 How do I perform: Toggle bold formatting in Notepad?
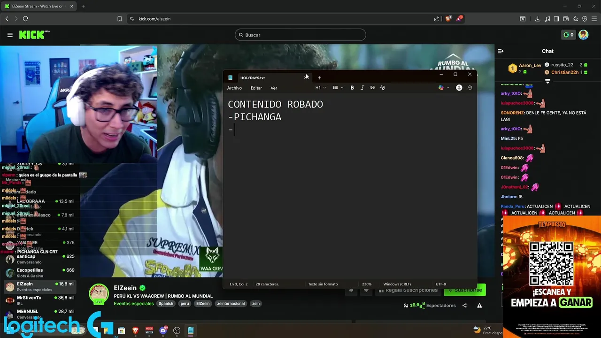(352, 88)
